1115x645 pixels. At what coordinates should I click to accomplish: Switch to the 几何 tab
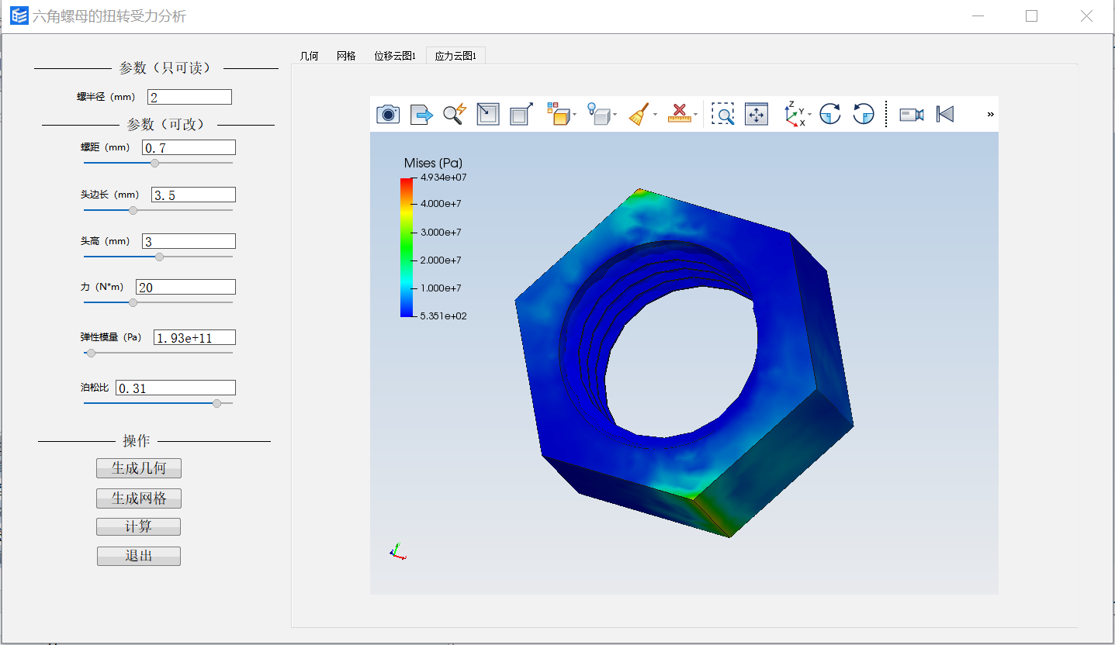(x=309, y=56)
